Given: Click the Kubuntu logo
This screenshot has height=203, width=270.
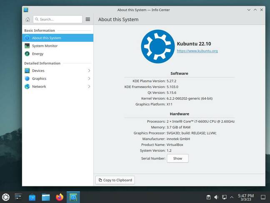Looking at the screenshot, I should [158, 46].
